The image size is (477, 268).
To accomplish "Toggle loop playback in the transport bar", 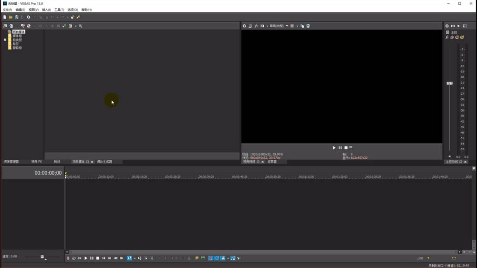I will (74, 258).
